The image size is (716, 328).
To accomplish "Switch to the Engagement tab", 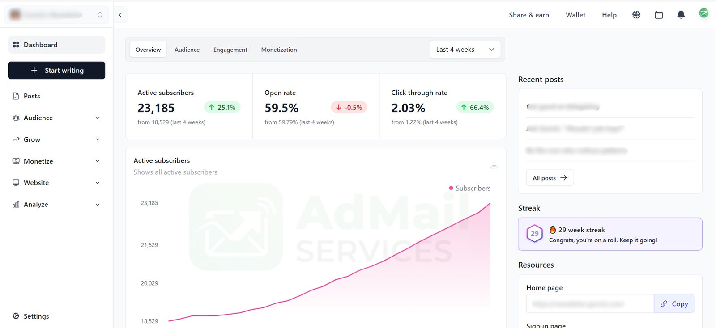I will (230, 50).
